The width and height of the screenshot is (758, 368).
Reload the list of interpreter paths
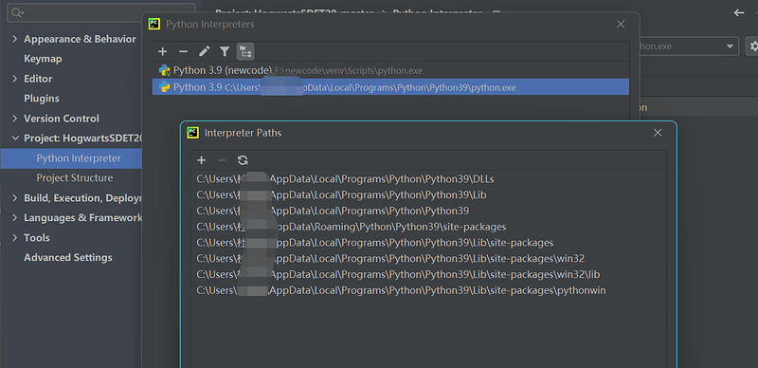point(243,160)
